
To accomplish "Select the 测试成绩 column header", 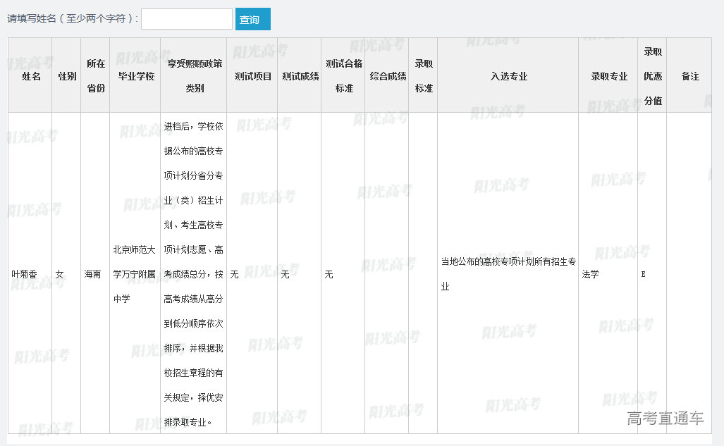I will click(x=300, y=76).
